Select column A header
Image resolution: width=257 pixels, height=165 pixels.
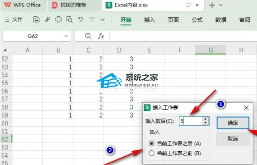[x=27, y=50]
